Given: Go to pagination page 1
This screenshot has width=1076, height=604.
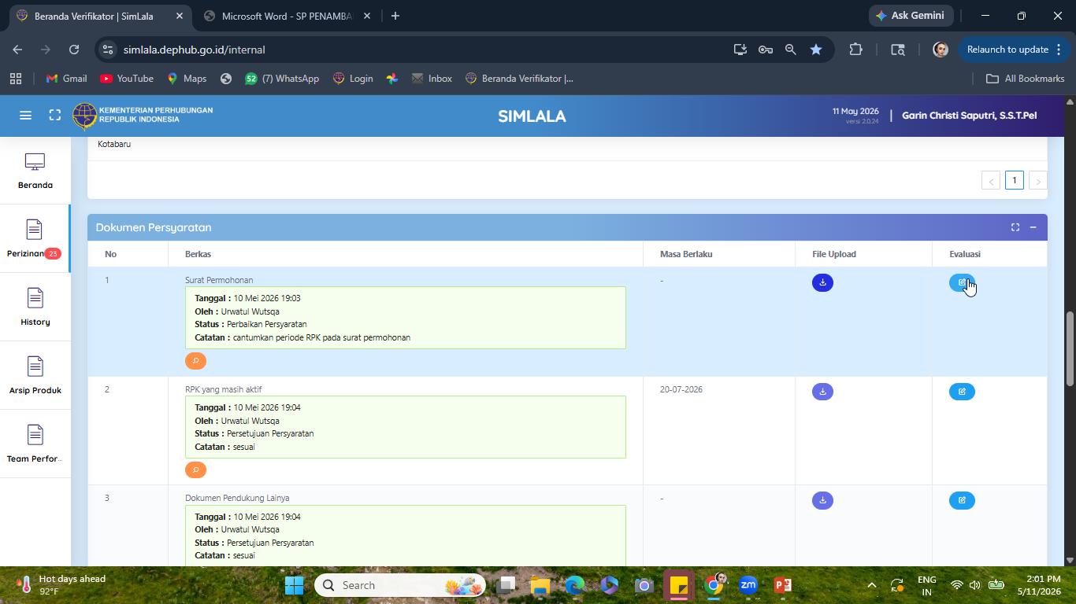Looking at the screenshot, I should click(x=1015, y=180).
